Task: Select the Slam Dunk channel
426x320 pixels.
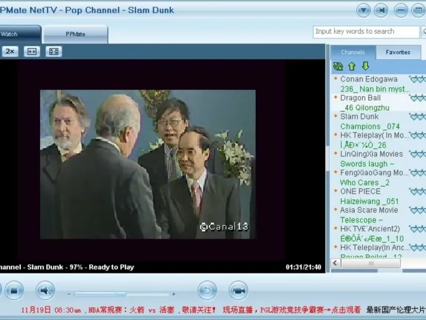Action: (x=359, y=116)
